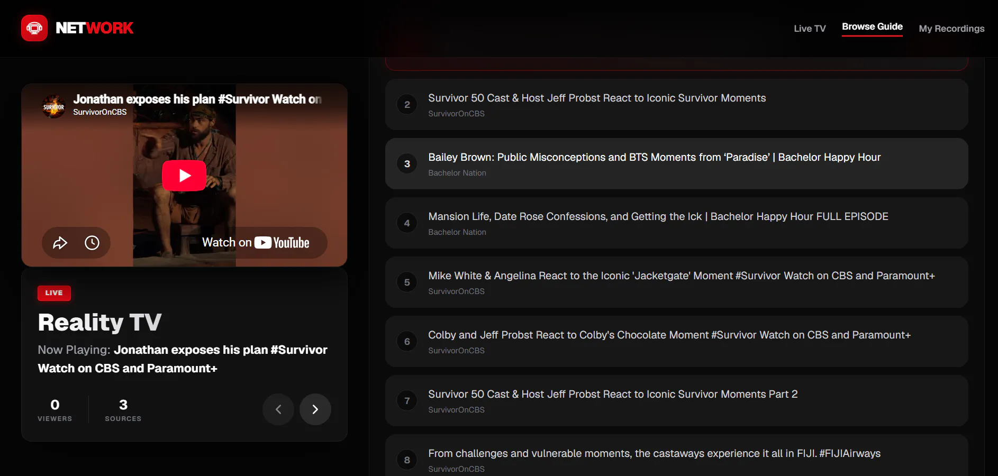The image size is (998, 476).
Task: Go to next channel with right chevron
Action: tap(315, 409)
